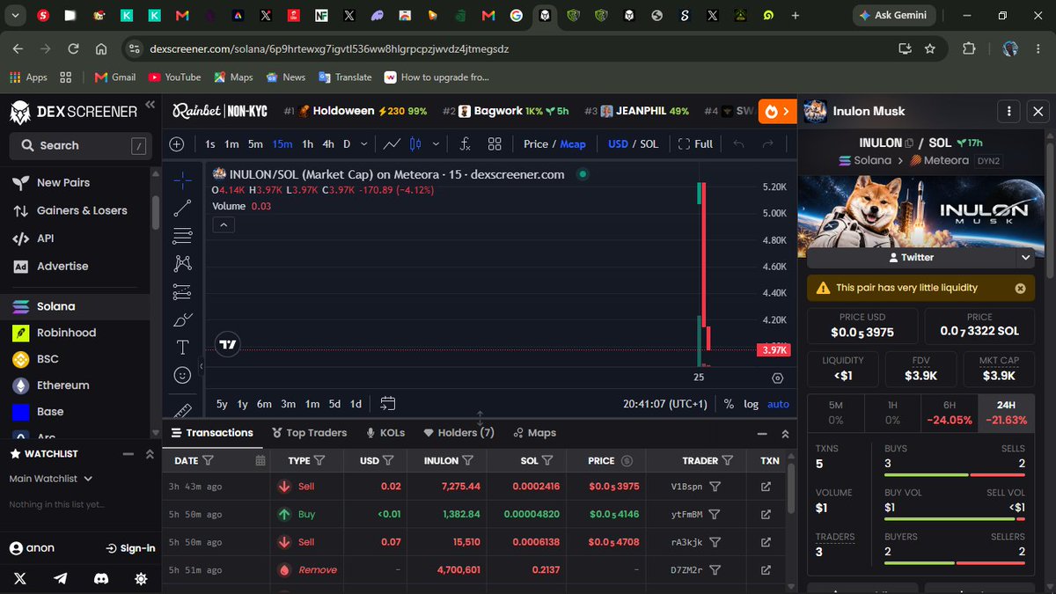The height and width of the screenshot is (594, 1056).
Task: Open the INULON column filter
Action: [468, 460]
